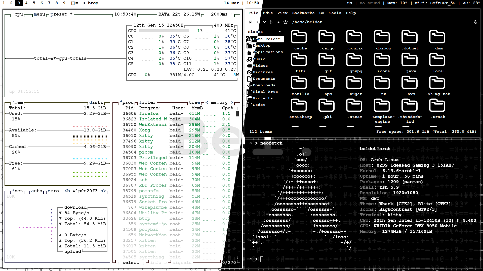
Task: Select the .gnupg folder icon
Action: pos(354,60)
